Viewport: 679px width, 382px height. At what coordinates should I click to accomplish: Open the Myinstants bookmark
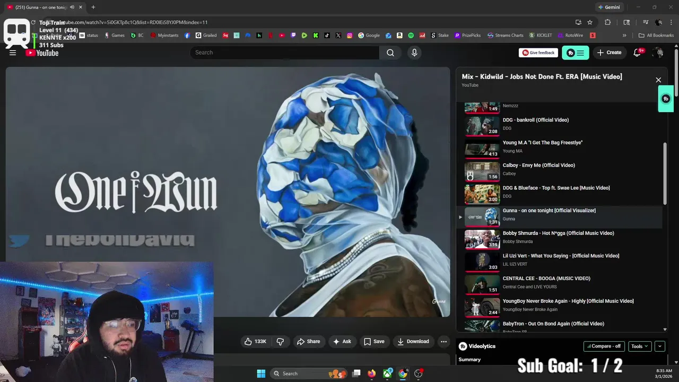pyautogui.click(x=164, y=36)
